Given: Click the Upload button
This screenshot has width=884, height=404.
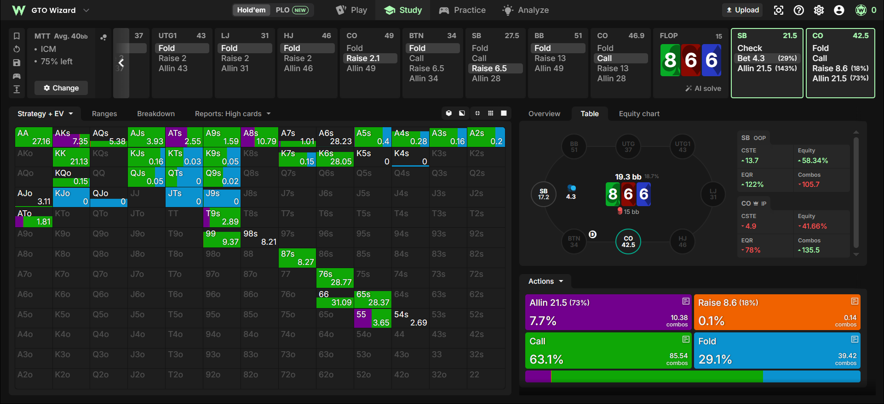Looking at the screenshot, I should click(742, 10).
